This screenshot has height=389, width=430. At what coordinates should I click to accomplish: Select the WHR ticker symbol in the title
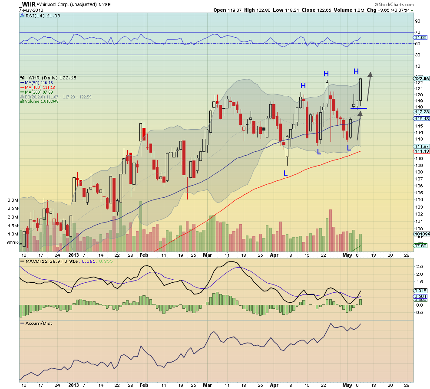[28, 4]
